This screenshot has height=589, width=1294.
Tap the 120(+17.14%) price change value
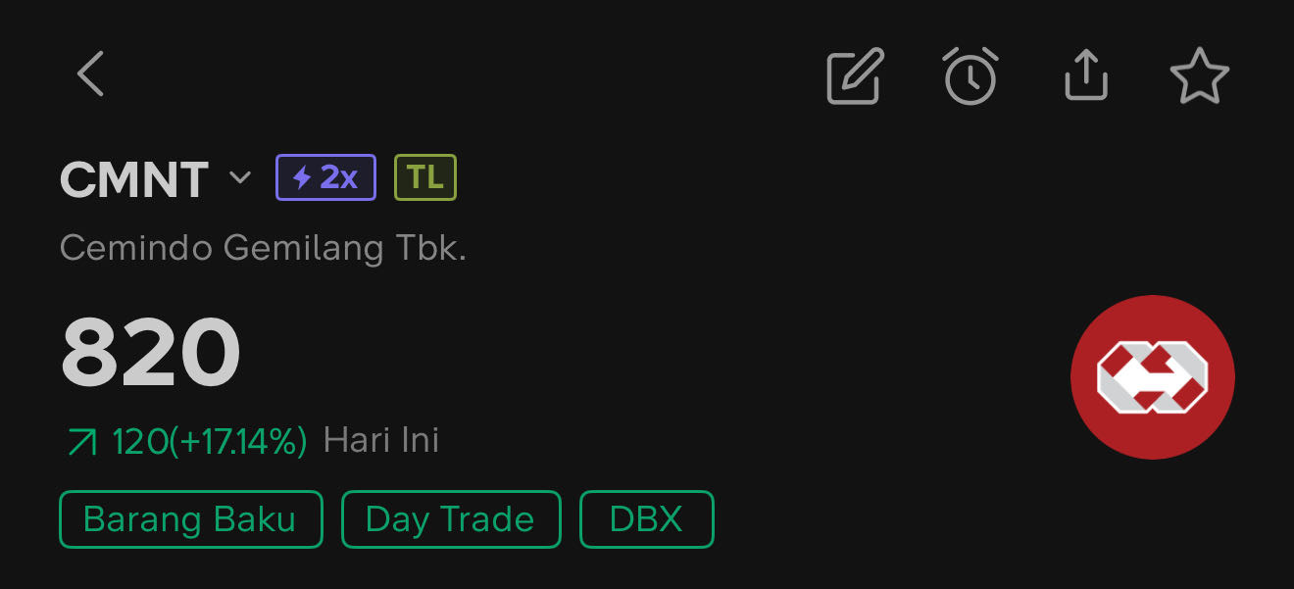coord(209,441)
